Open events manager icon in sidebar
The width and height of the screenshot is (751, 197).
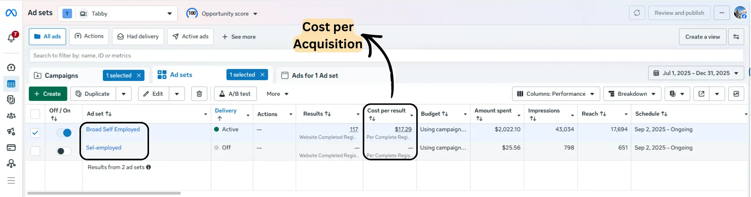tap(11, 164)
